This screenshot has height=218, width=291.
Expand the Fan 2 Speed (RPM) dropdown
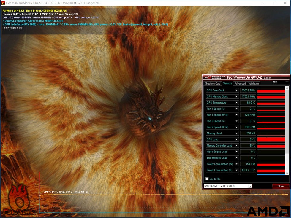237,127
